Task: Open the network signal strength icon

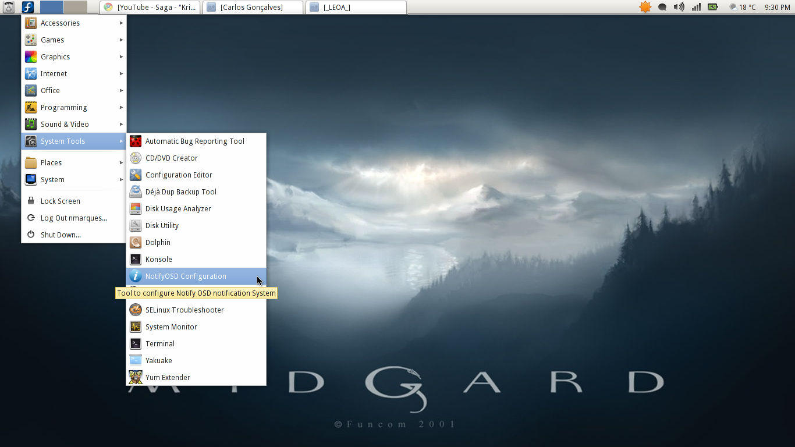Action: click(x=696, y=7)
